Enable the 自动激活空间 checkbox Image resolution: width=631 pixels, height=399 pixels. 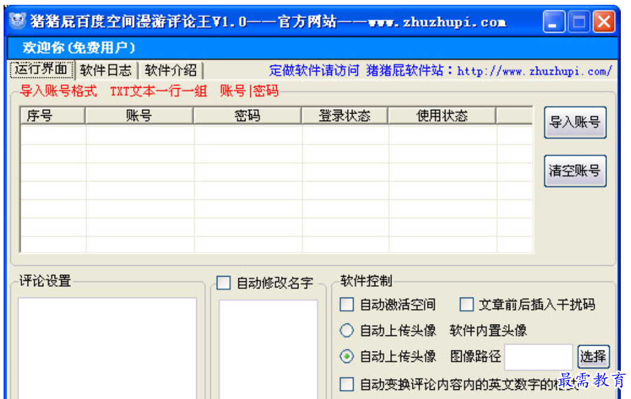click(347, 304)
